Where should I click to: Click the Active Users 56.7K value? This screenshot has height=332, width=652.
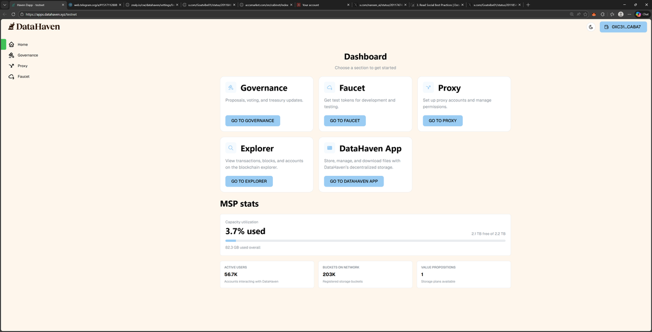231,274
